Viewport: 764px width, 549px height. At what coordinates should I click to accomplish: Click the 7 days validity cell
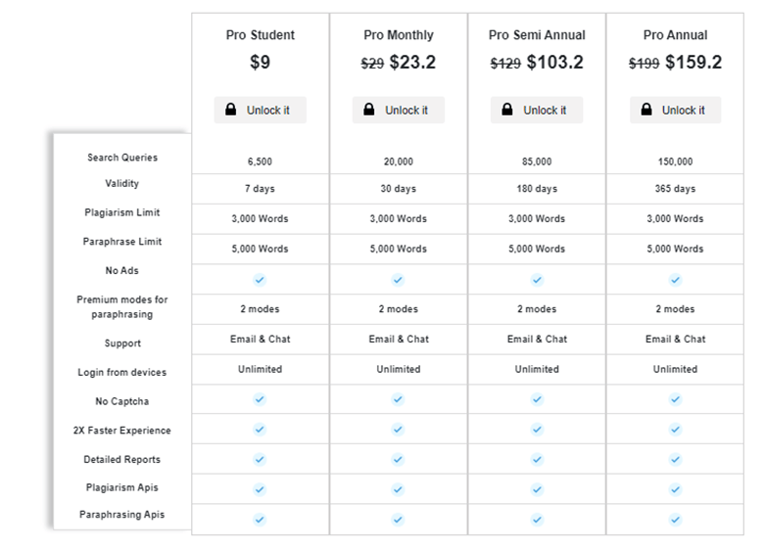click(x=260, y=189)
